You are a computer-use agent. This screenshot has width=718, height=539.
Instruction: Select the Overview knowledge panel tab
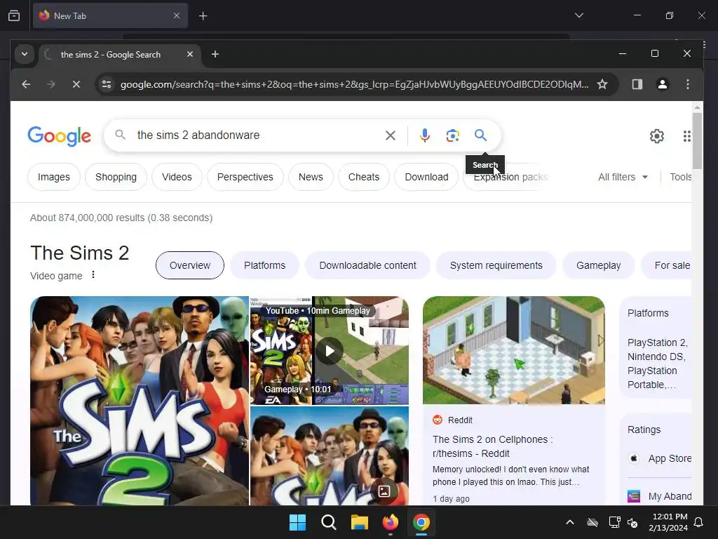[190, 265]
